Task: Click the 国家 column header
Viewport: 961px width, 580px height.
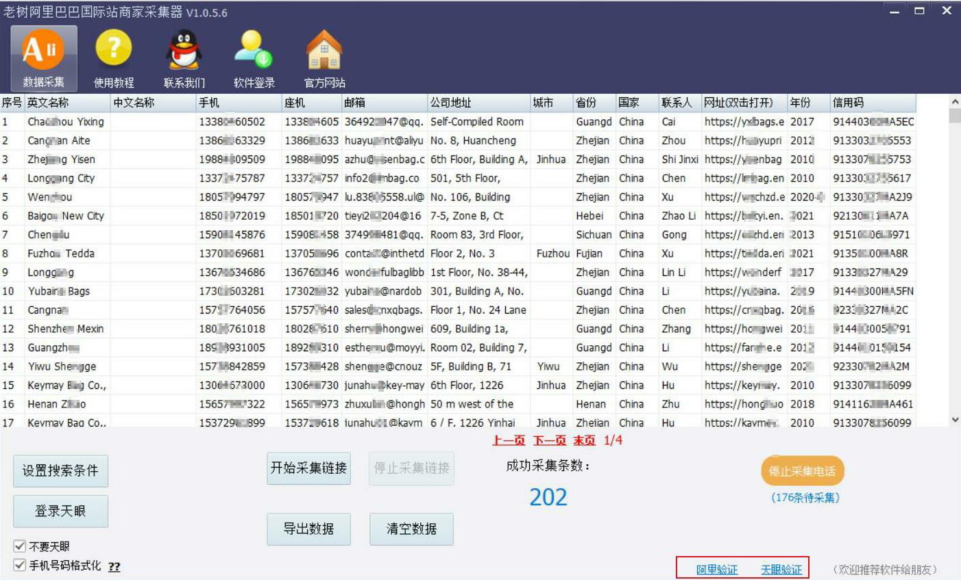Action: (x=637, y=103)
